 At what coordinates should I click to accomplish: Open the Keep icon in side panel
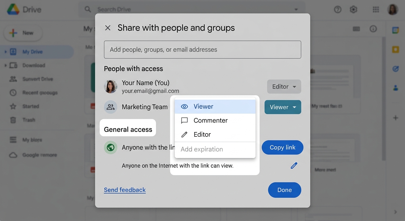[x=396, y=49]
